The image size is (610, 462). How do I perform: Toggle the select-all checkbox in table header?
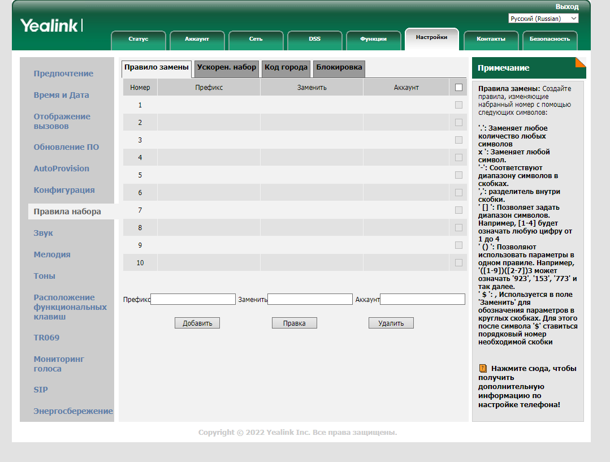pos(458,87)
